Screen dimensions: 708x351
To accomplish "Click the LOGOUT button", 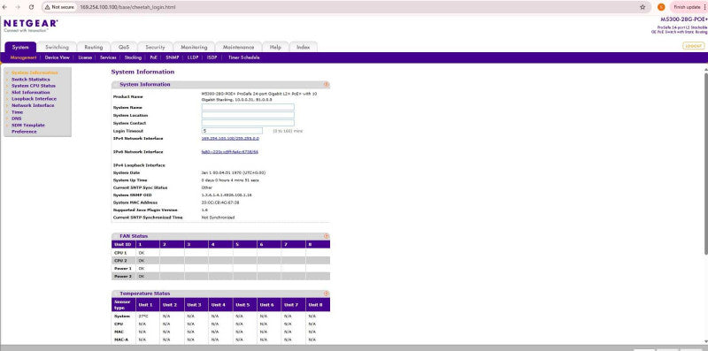I will click(x=693, y=46).
